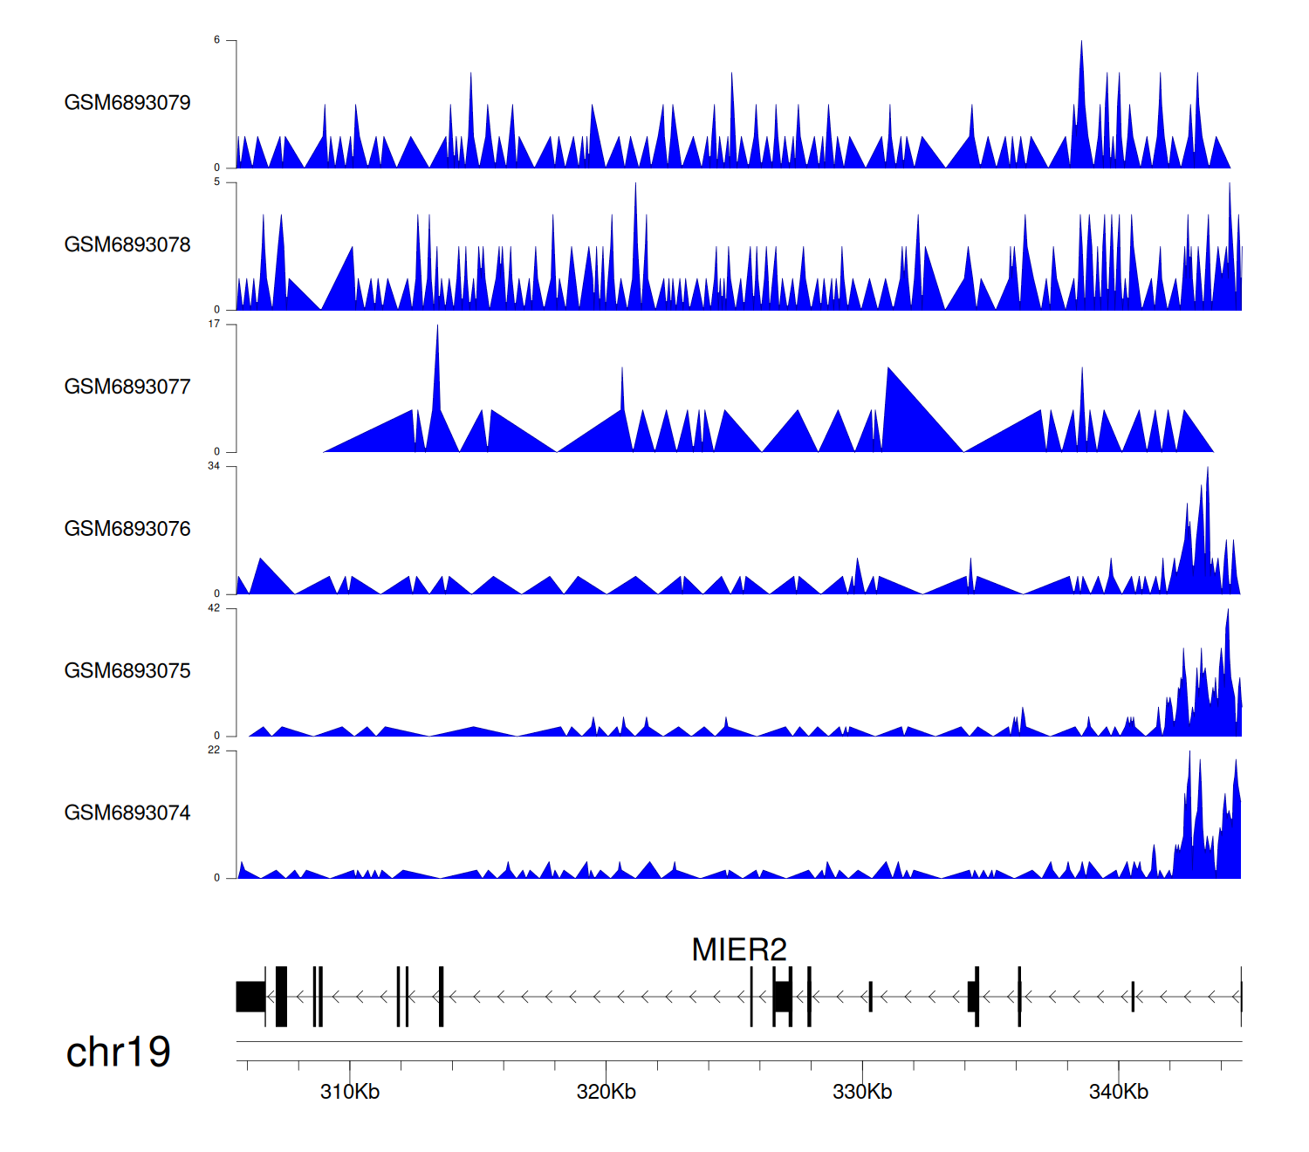Click the 330Kb genomic position label
Viewport: 1309px width, 1152px height.
pos(862,1092)
